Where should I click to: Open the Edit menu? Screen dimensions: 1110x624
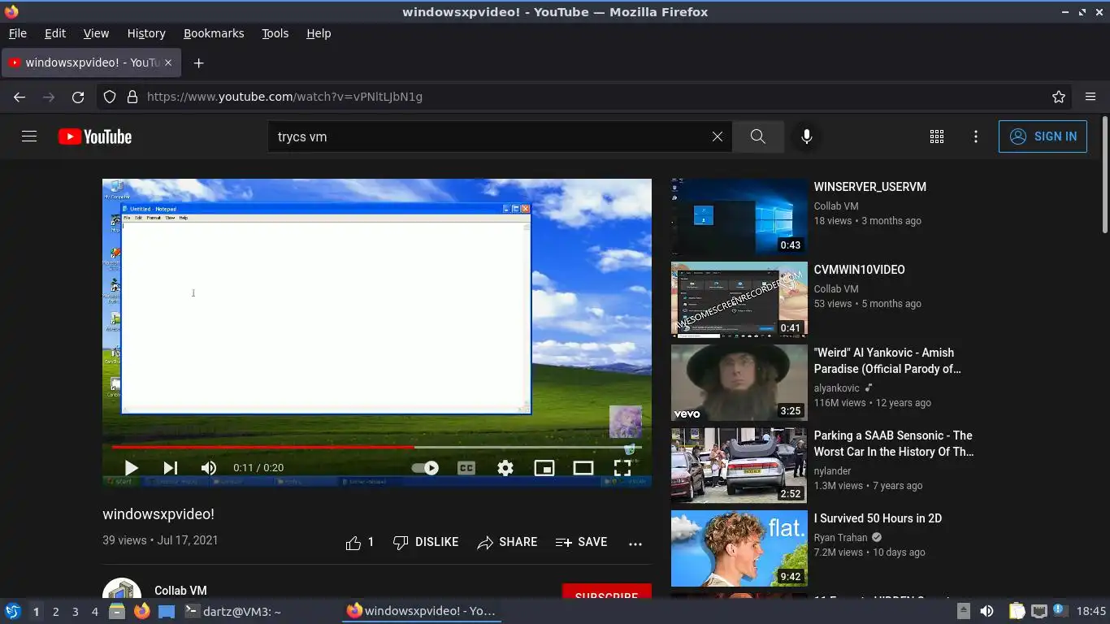click(55, 33)
